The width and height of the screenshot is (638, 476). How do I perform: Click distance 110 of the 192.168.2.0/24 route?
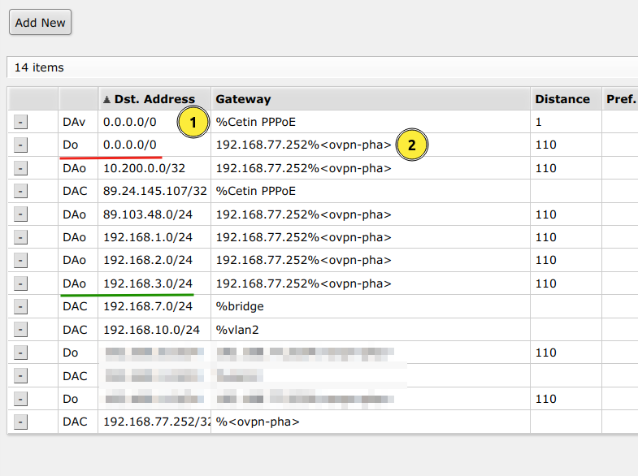(x=545, y=260)
